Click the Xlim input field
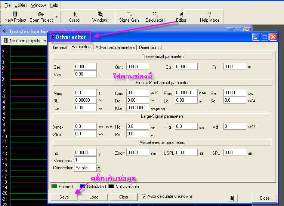 [85, 134]
